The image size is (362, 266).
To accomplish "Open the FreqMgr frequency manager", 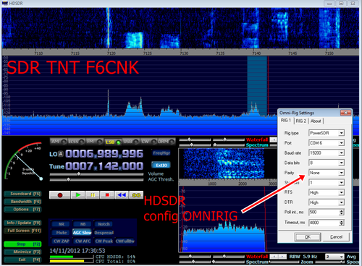I will 161,153.
